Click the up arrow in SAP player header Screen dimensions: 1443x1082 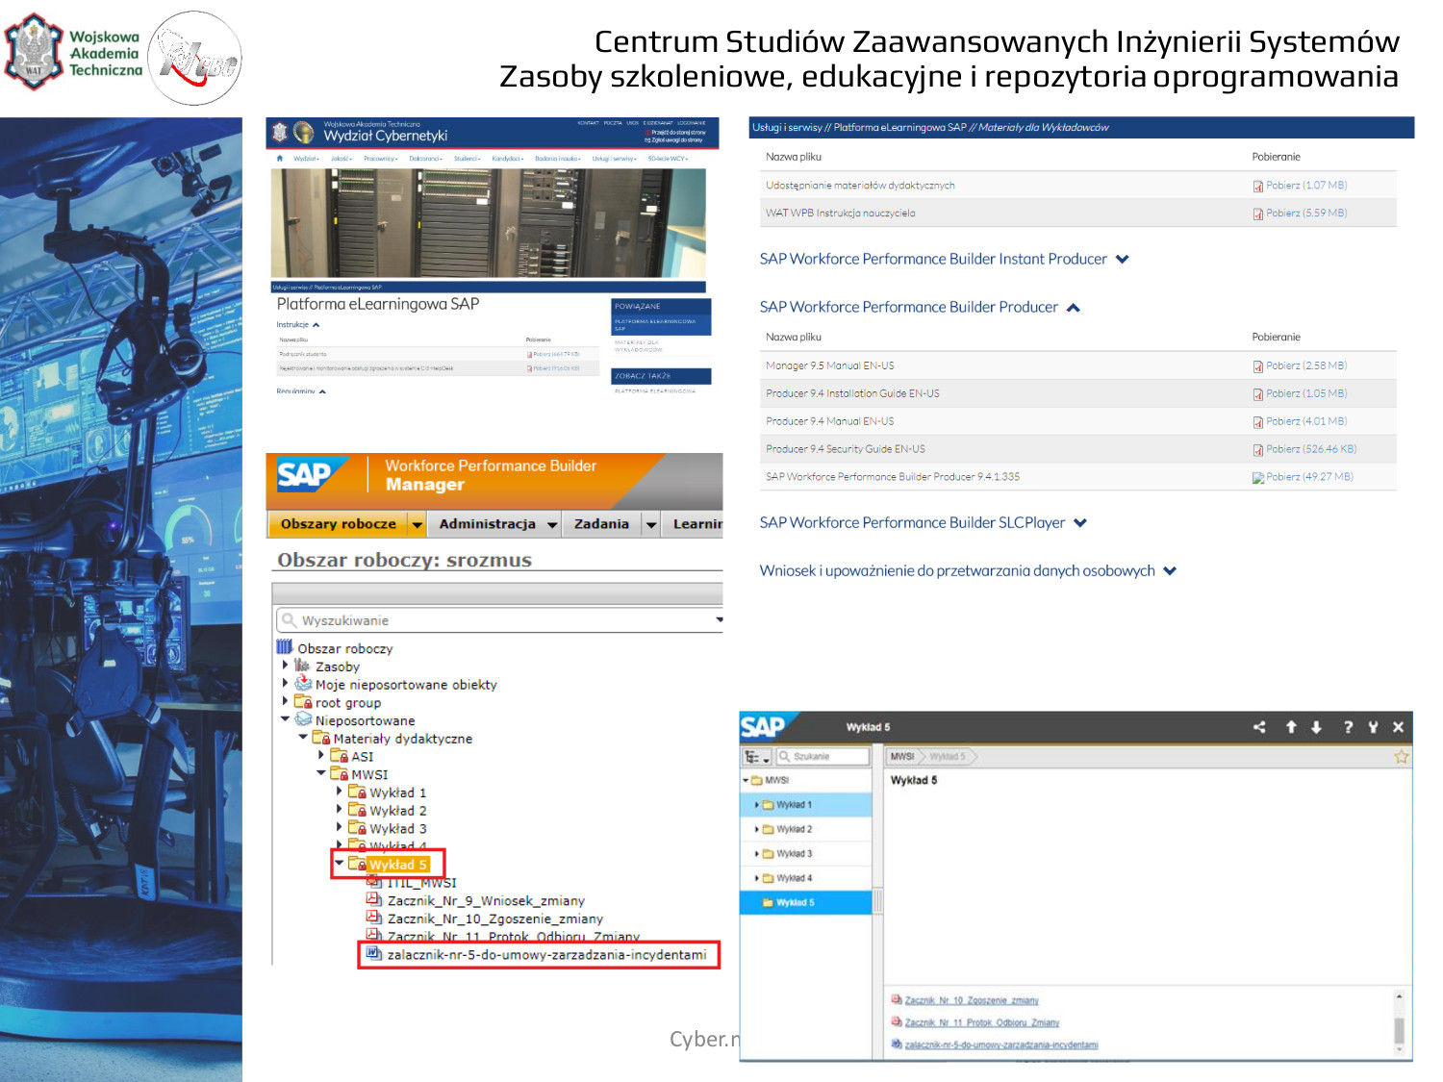pos(1291,727)
